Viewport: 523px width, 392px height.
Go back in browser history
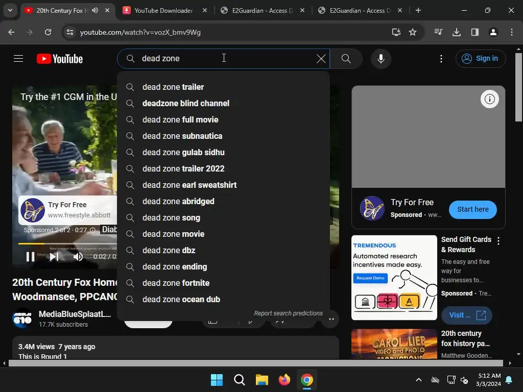(11, 32)
